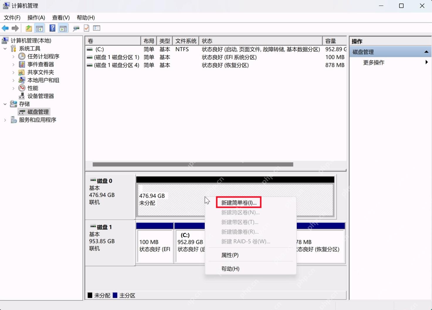Click the Forward arrow toolbar icon

(15, 28)
